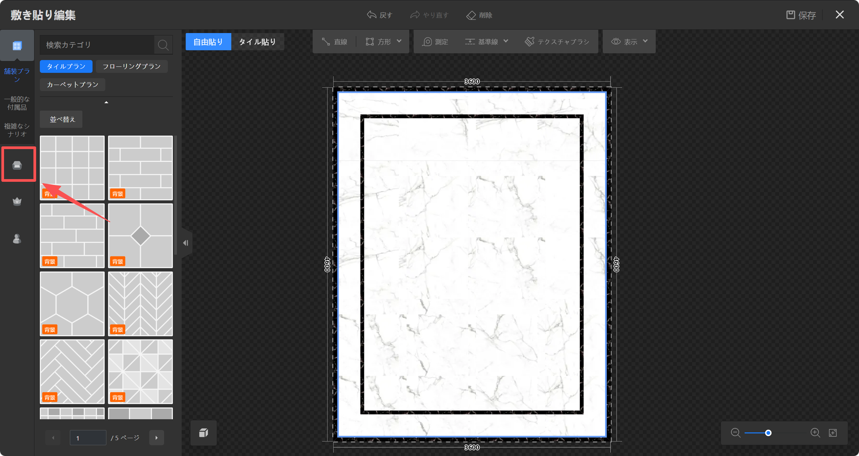The width and height of the screenshot is (859, 456).
Task: Open the user profile icon in sidebar
Action: pyautogui.click(x=17, y=239)
